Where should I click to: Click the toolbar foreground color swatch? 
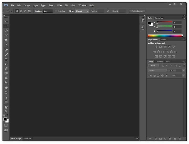(5, 119)
